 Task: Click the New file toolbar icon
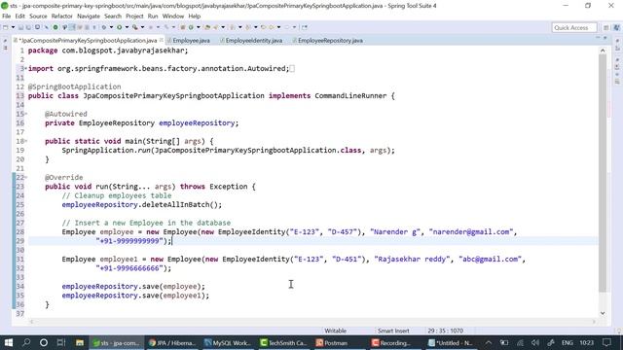[6, 27]
